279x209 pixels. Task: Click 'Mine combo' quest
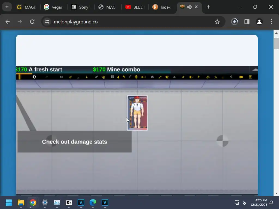(x=124, y=69)
